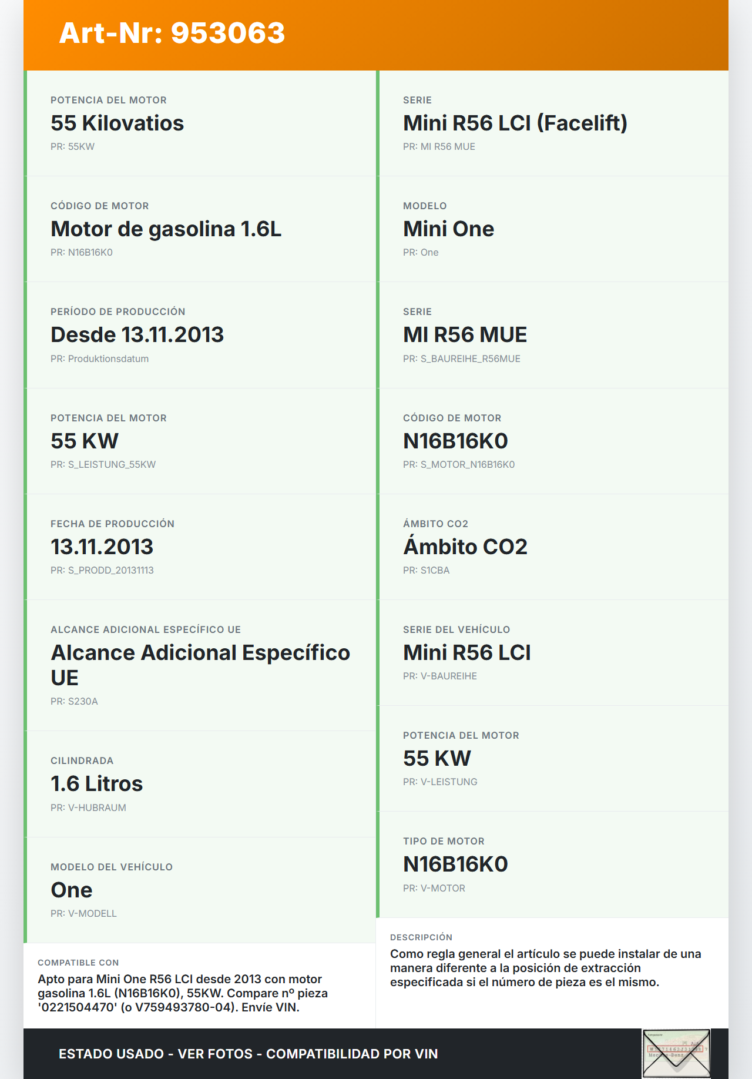
Task: Select Alcance Adicional Específico UE card
Action: click(200, 665)
